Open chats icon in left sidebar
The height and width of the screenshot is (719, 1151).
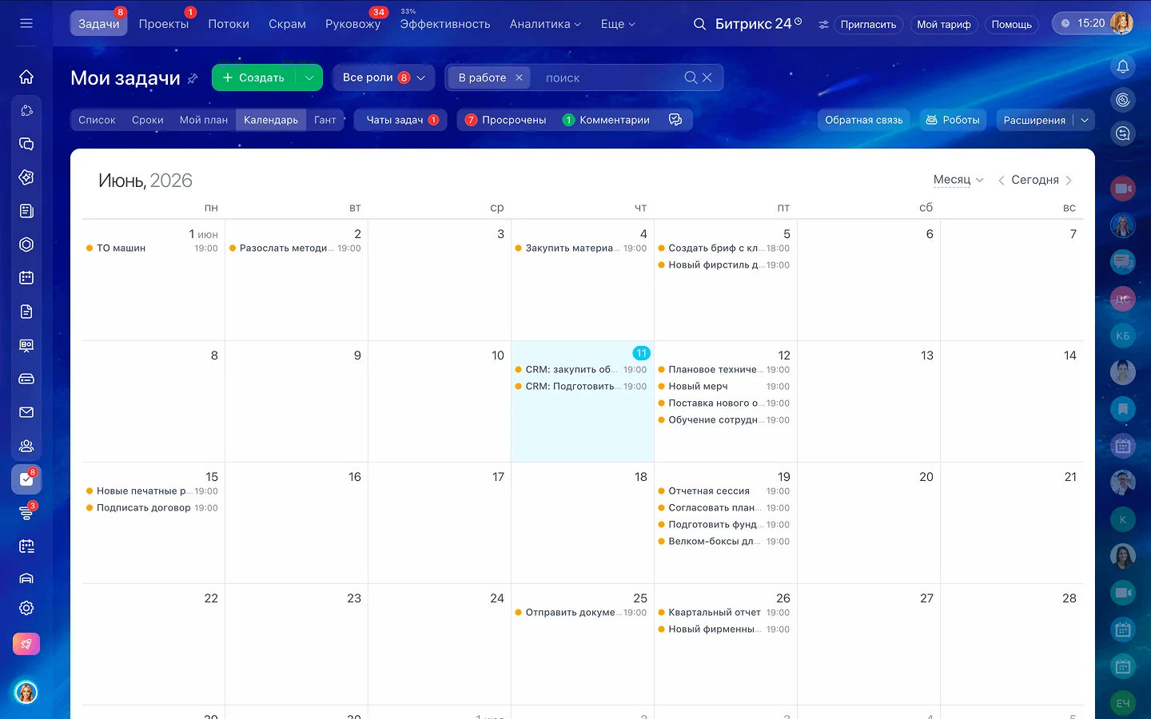[26, 144]
